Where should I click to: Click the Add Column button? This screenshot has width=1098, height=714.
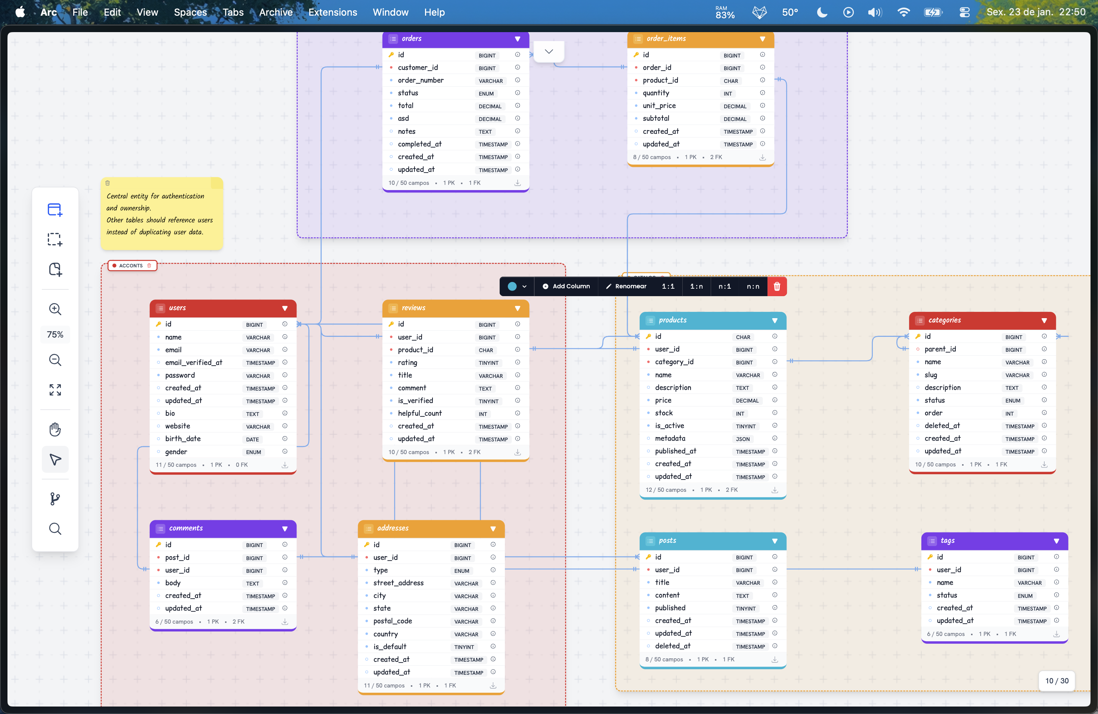(x=566, y=286)
